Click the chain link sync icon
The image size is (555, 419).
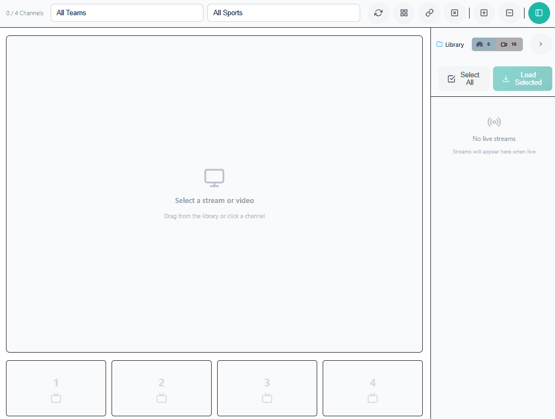coord(429,13)
